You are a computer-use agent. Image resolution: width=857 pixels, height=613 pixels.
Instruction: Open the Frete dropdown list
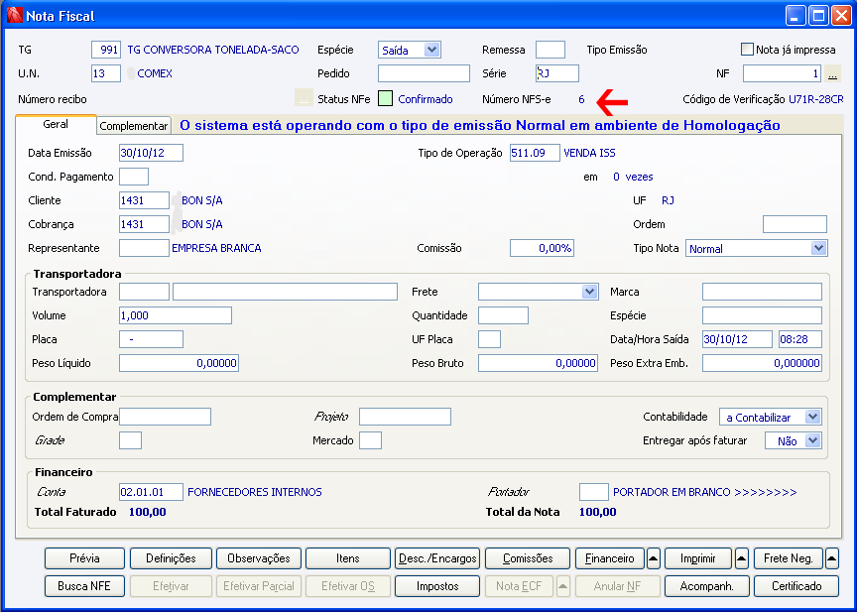pos(589,292)
